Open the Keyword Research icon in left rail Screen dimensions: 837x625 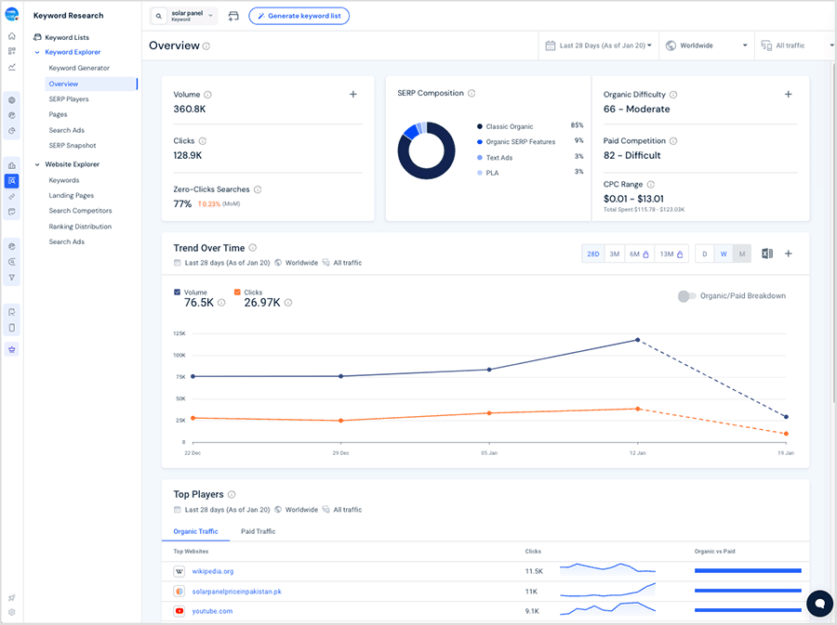(12, 181)
